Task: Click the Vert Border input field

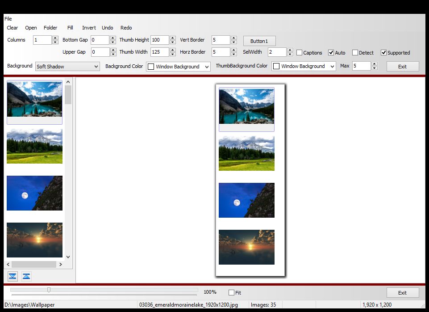Action: point(221,40)
